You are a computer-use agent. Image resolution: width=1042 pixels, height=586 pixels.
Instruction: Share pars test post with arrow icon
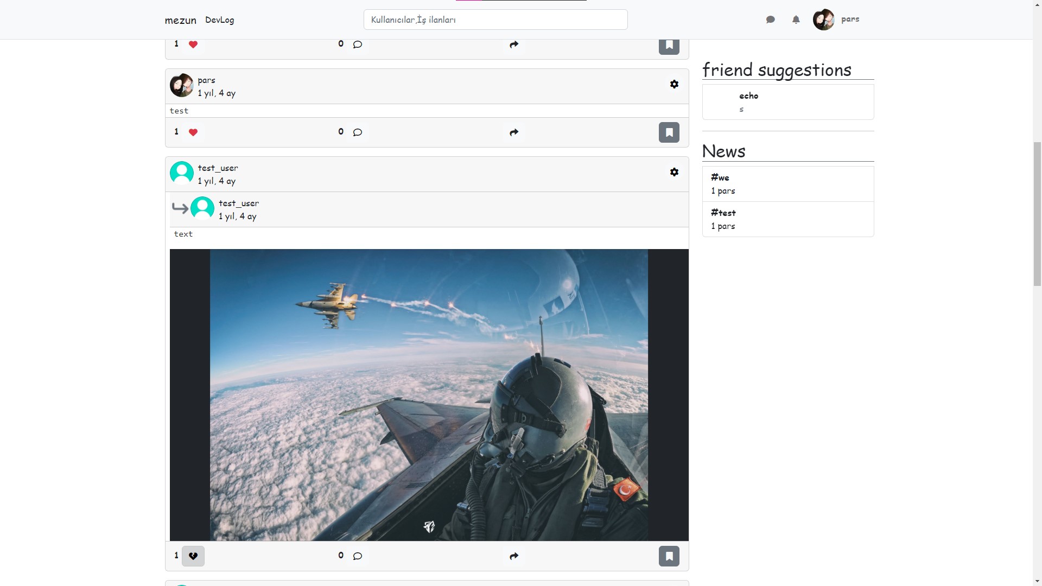click(514, 132)
